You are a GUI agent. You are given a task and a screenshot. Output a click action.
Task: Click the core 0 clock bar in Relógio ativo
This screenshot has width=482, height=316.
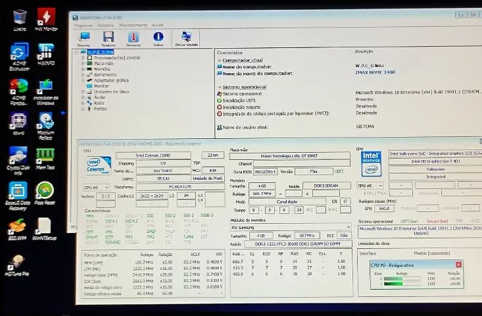click(x=402, y=278)
